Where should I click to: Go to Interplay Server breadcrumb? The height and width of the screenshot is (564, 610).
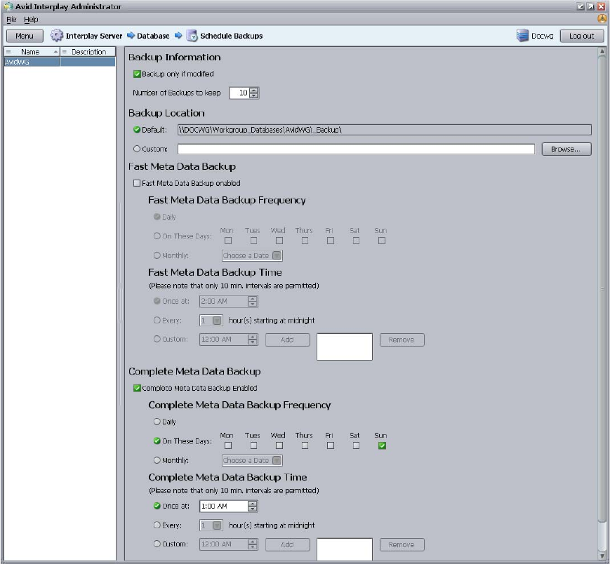[x=94, y=36]
